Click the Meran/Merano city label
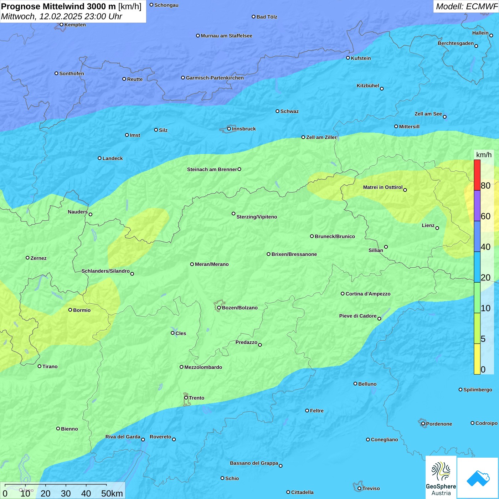 coord(212,264)
